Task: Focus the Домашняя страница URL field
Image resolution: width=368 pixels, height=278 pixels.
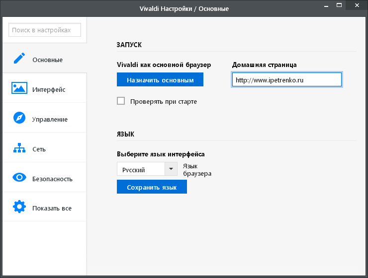Action: pyautogui.click(x=287, y=79)
